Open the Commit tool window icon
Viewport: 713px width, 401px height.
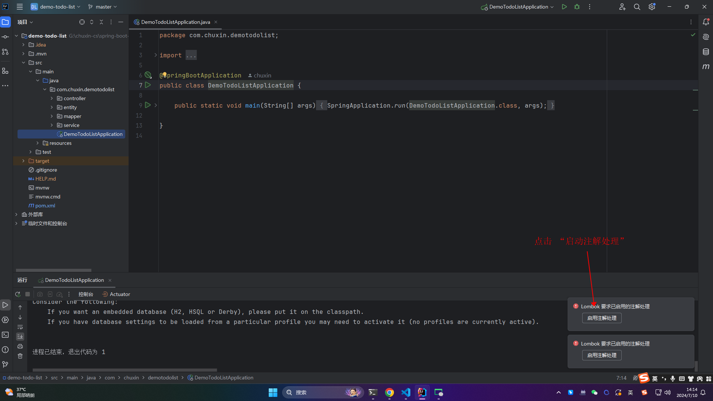5,37
